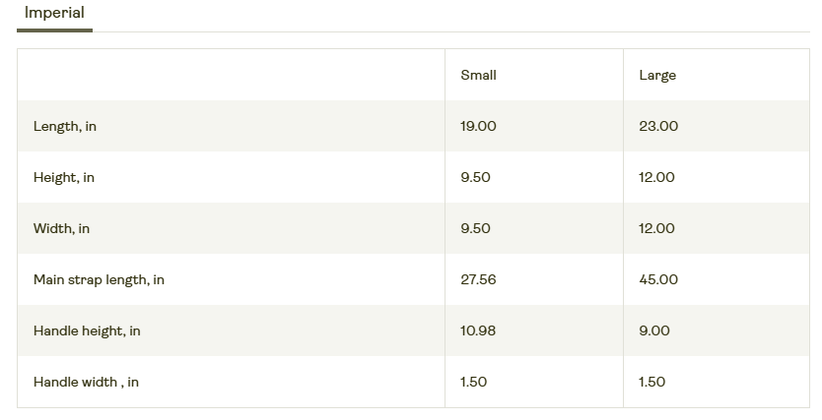Click the Small length value 19.00

point(478,127)
